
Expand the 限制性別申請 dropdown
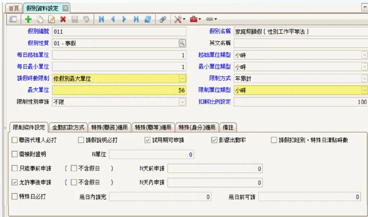click(x=182, y=102)
